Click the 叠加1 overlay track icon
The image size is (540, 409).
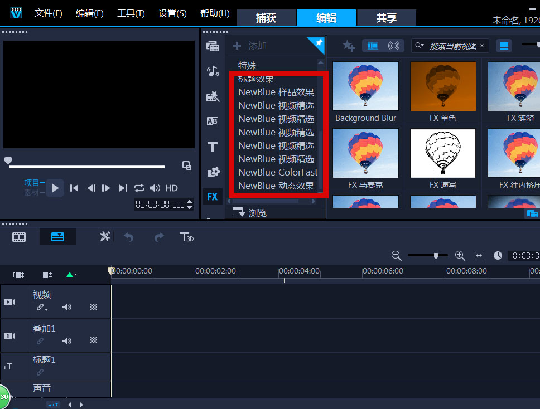click(x=9, y=336)
